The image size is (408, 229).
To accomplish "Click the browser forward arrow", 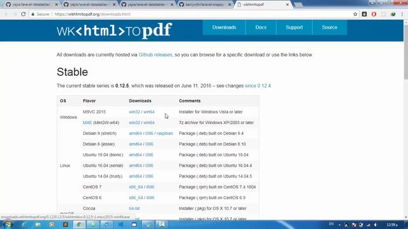I will click(15, 14).
